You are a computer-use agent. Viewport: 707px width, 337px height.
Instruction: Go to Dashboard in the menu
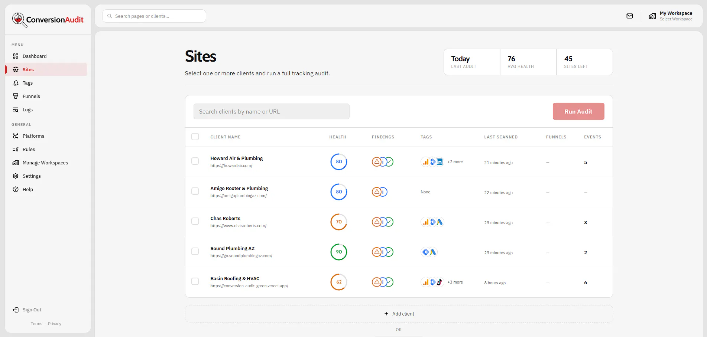tap(46, 56)
